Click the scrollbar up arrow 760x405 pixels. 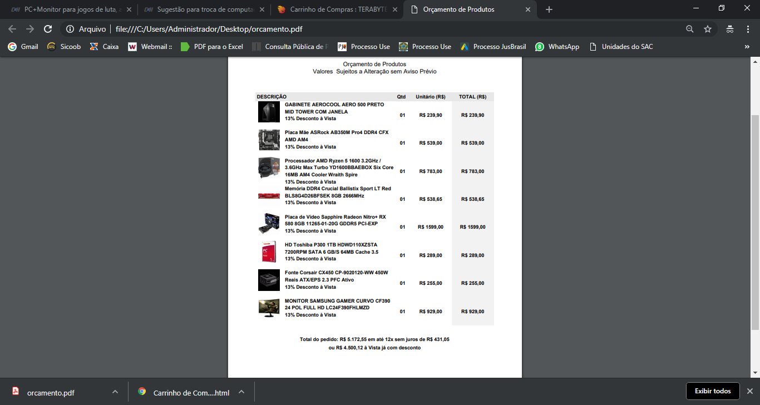click(755, 61)
